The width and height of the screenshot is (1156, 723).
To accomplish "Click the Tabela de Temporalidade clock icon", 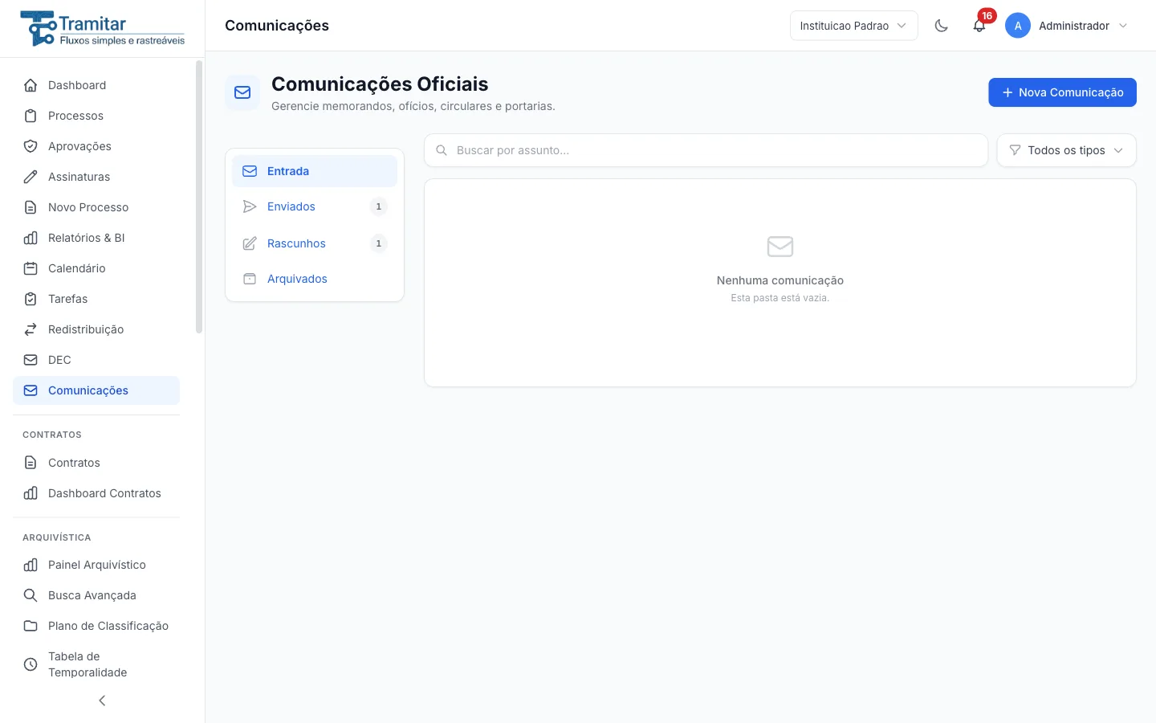I will [x=31, y=664].
